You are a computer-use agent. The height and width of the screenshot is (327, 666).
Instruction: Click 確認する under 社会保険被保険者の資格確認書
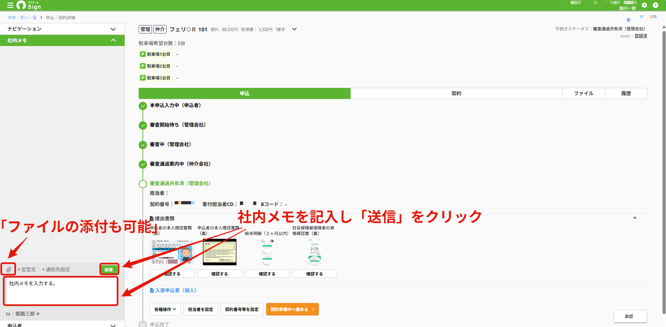pyautogui.click(x=314, y=274)
